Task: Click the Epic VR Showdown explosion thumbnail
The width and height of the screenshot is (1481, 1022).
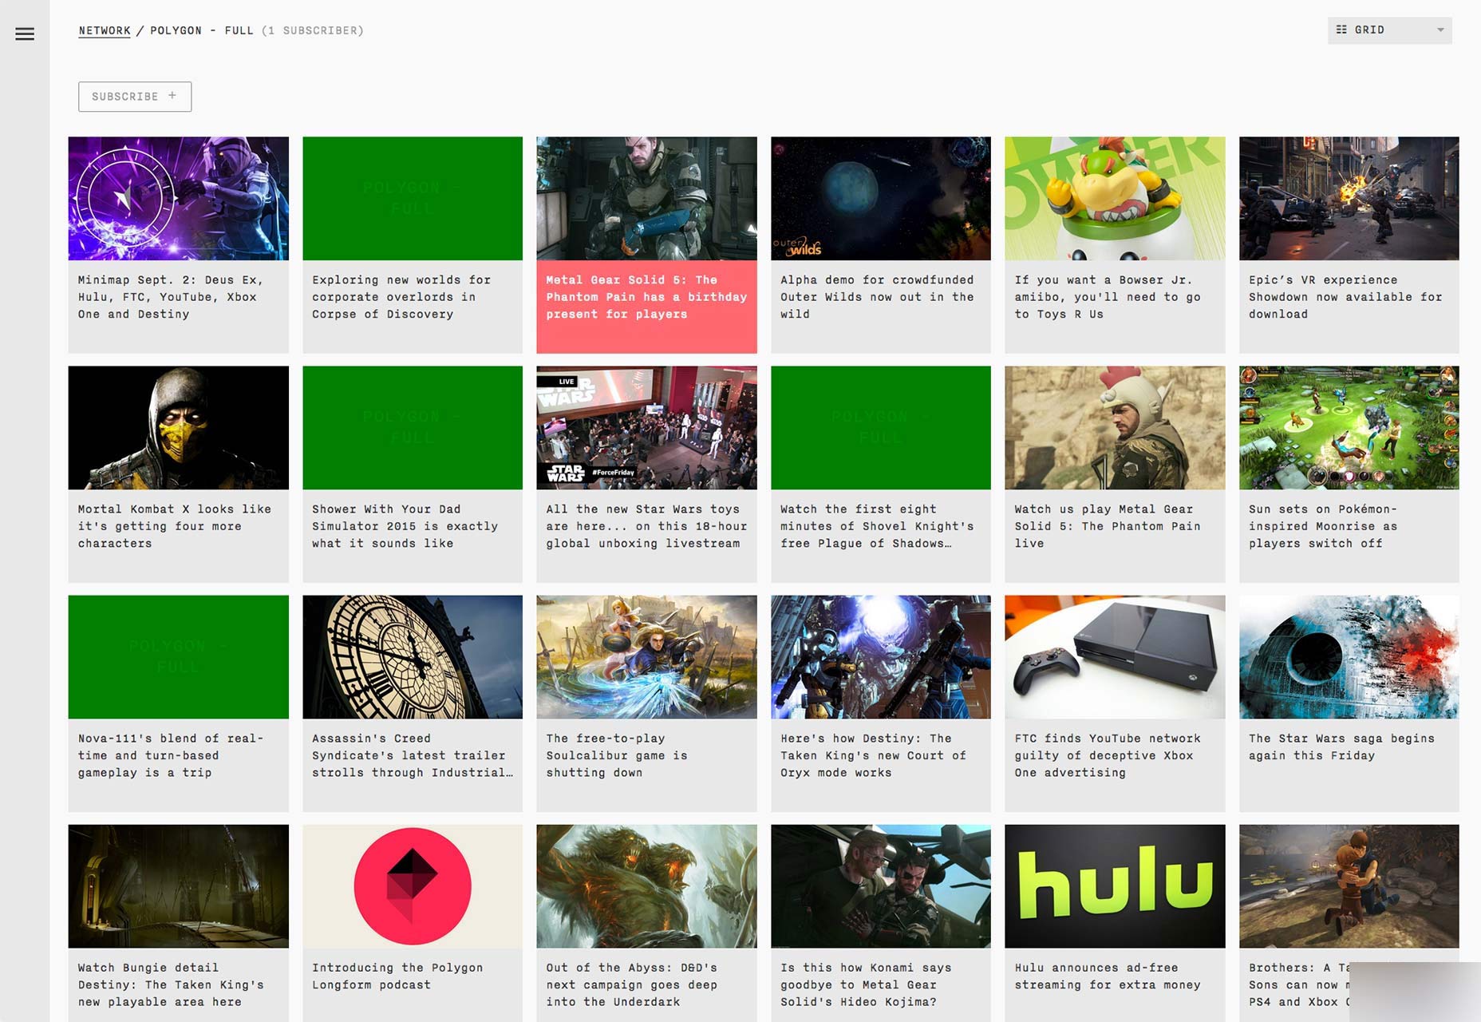Action: 1349,198
